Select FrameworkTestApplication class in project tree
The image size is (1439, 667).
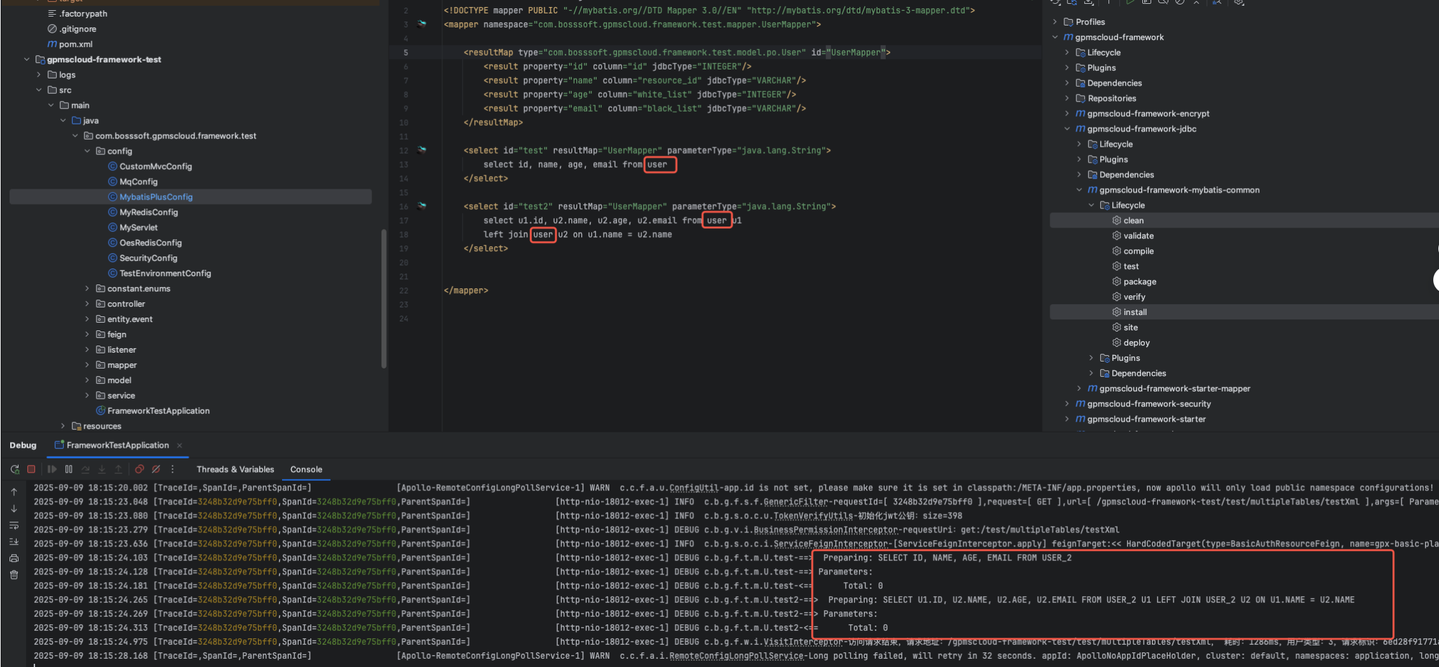point(158,411)
